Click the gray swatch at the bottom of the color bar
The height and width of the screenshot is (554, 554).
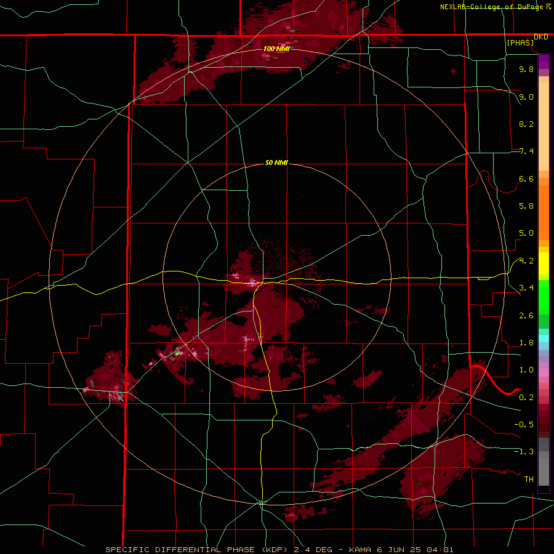pyautogui.click(x=544, y=472)
